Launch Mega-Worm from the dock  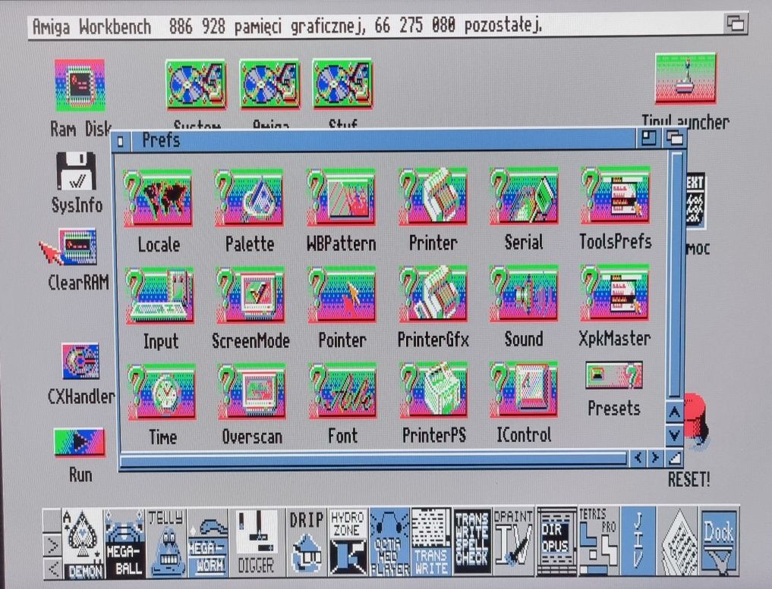pos(208,543)
